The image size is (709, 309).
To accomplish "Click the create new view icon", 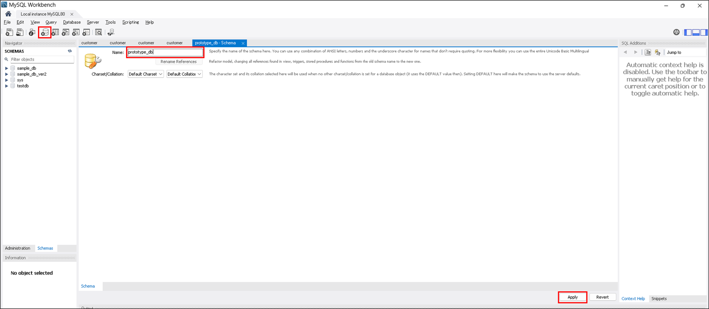I will click(x=66, y=32).
